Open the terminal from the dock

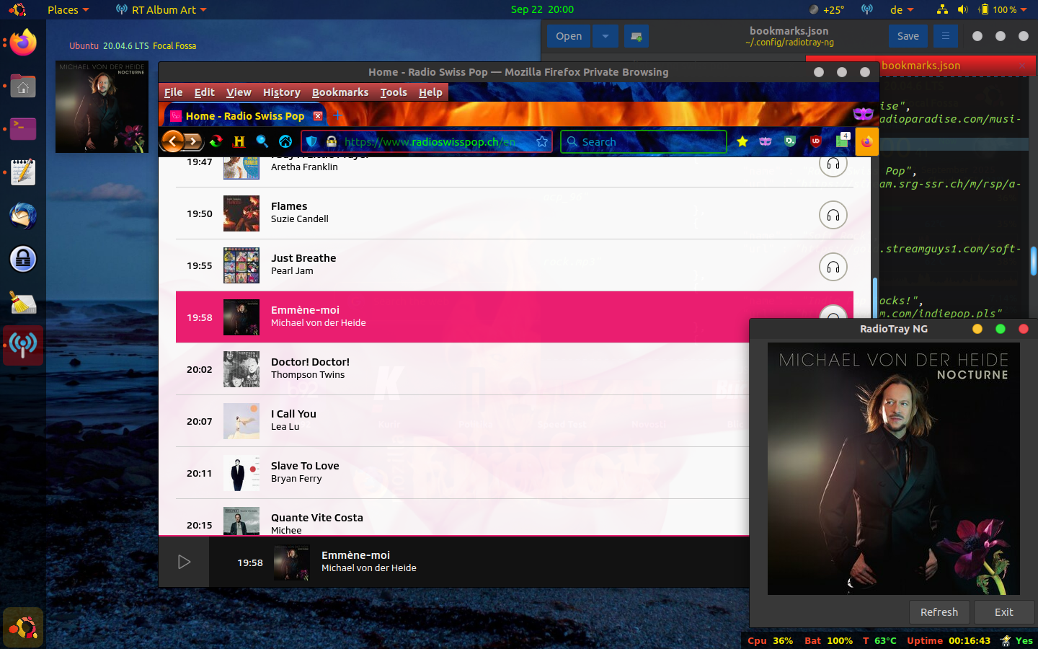tap(23, 129)
